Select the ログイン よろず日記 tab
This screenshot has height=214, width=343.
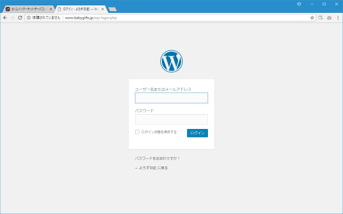tap(81, 9)
